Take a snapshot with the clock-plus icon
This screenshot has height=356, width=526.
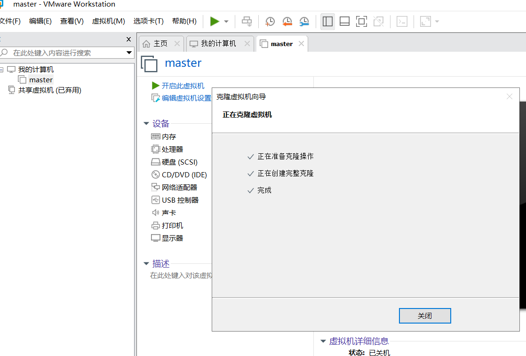[x=270, y=22]
